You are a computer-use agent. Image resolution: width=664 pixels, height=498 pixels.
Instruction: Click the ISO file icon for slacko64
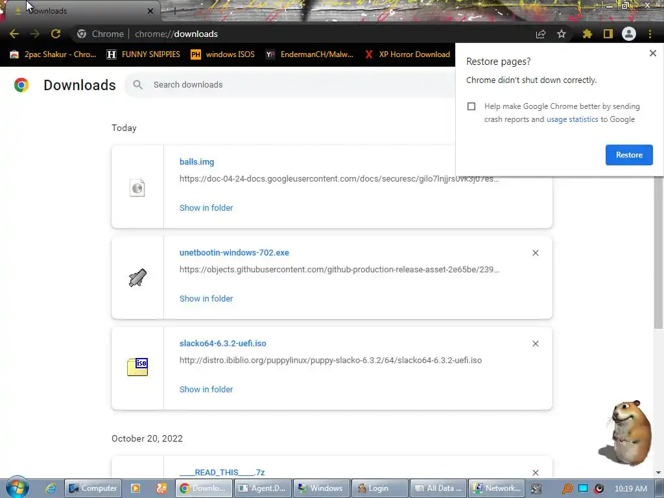137,367
